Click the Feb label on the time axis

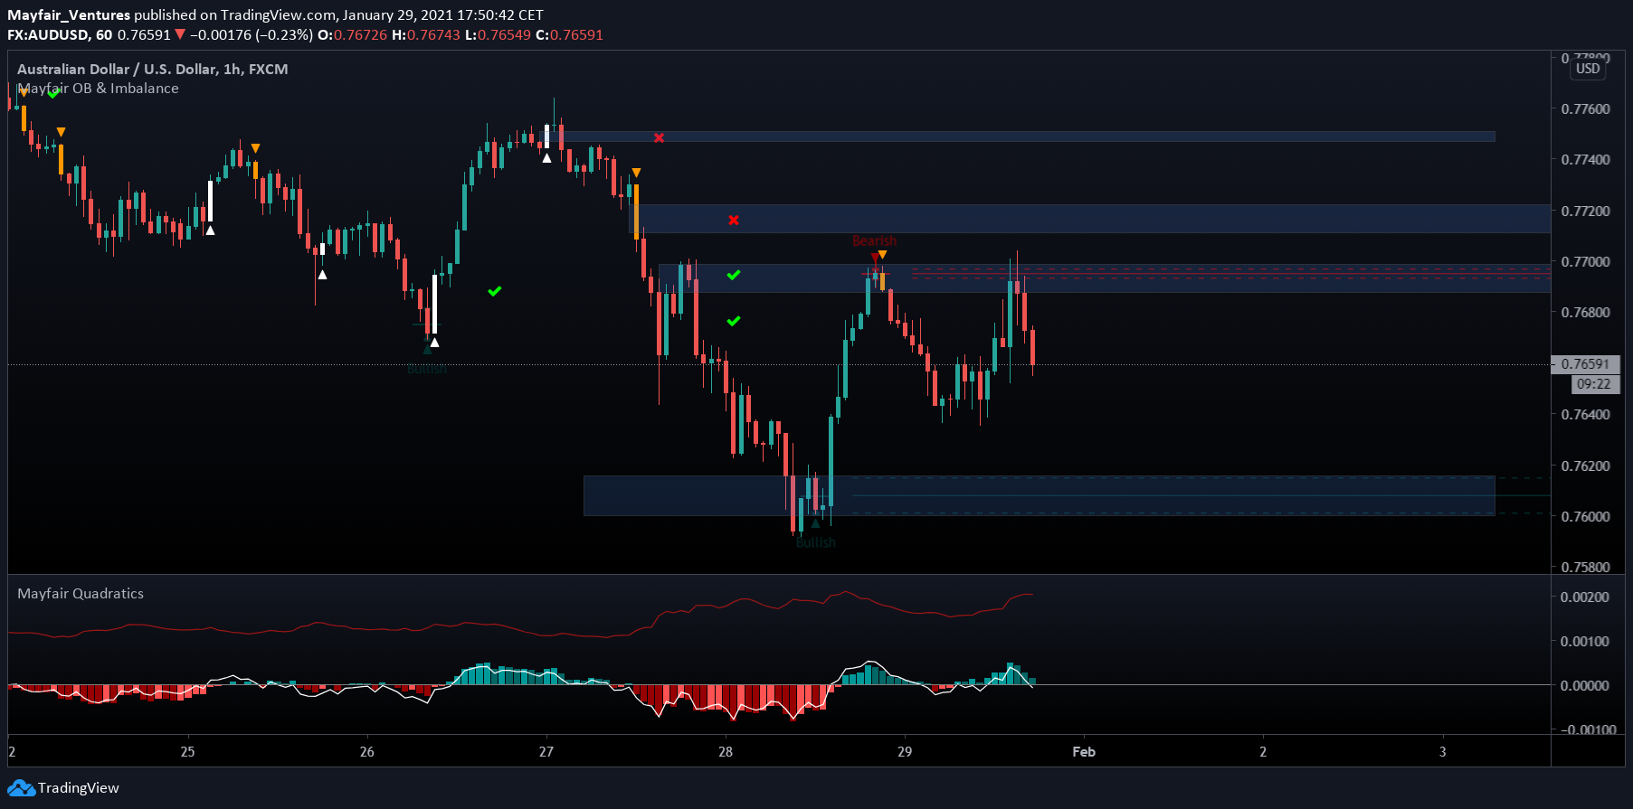coord(1084,752)
